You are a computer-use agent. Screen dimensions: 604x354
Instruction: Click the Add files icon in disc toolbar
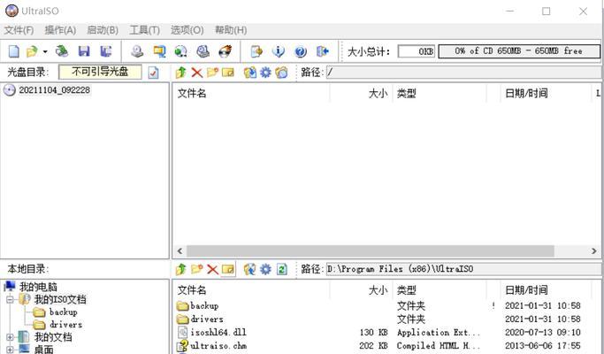point(250,72)
